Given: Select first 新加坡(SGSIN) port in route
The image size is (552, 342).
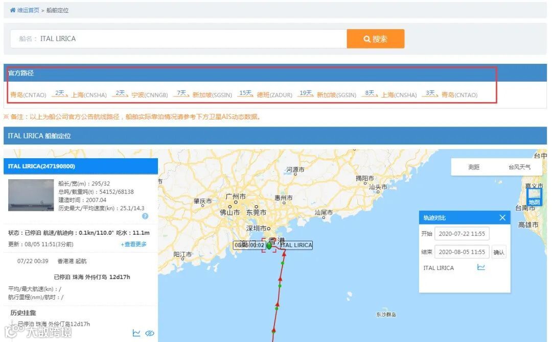Looking at the screenshot, I should coord(212,95).
